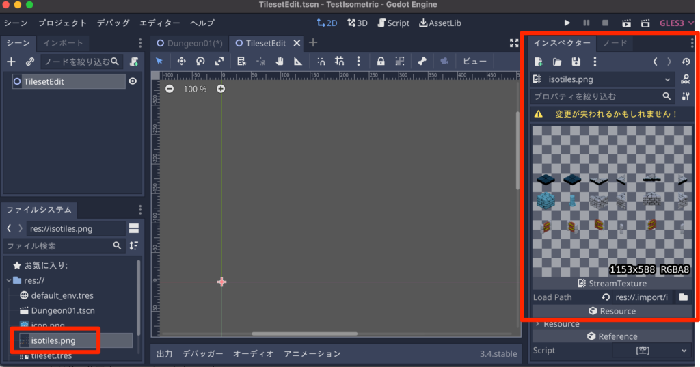Zoom in canvas plus button
Viewport: 700px width, 367px height.
coord(221,89)
